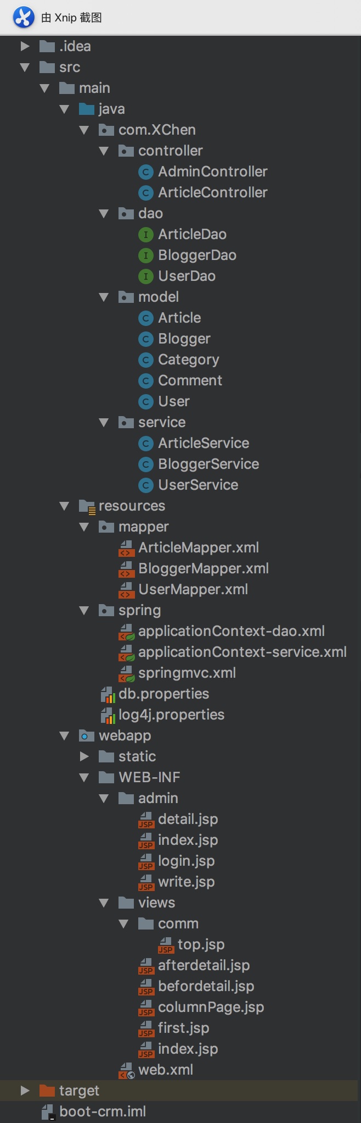Viewport: 361px width, 1123px height.
Task: Click the AdminController class icon
Action: pos(145,172)
